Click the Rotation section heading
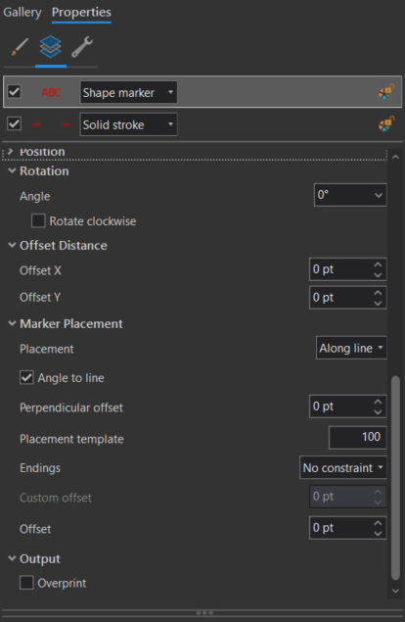This screenshot has width=405, height=622. [44, 171]
